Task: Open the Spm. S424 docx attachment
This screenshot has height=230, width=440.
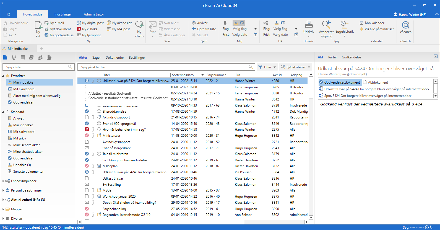Action: tap(368, 96)
